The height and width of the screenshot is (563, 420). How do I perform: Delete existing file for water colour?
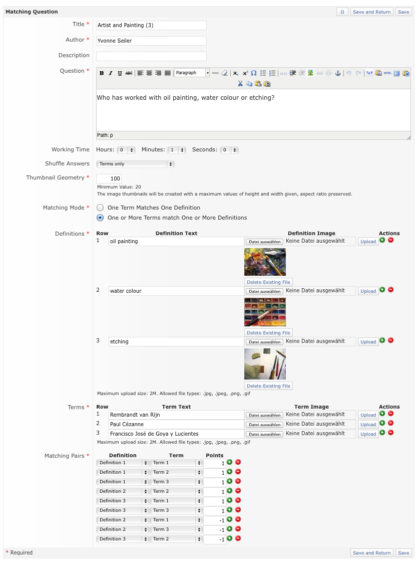(268, 333)
